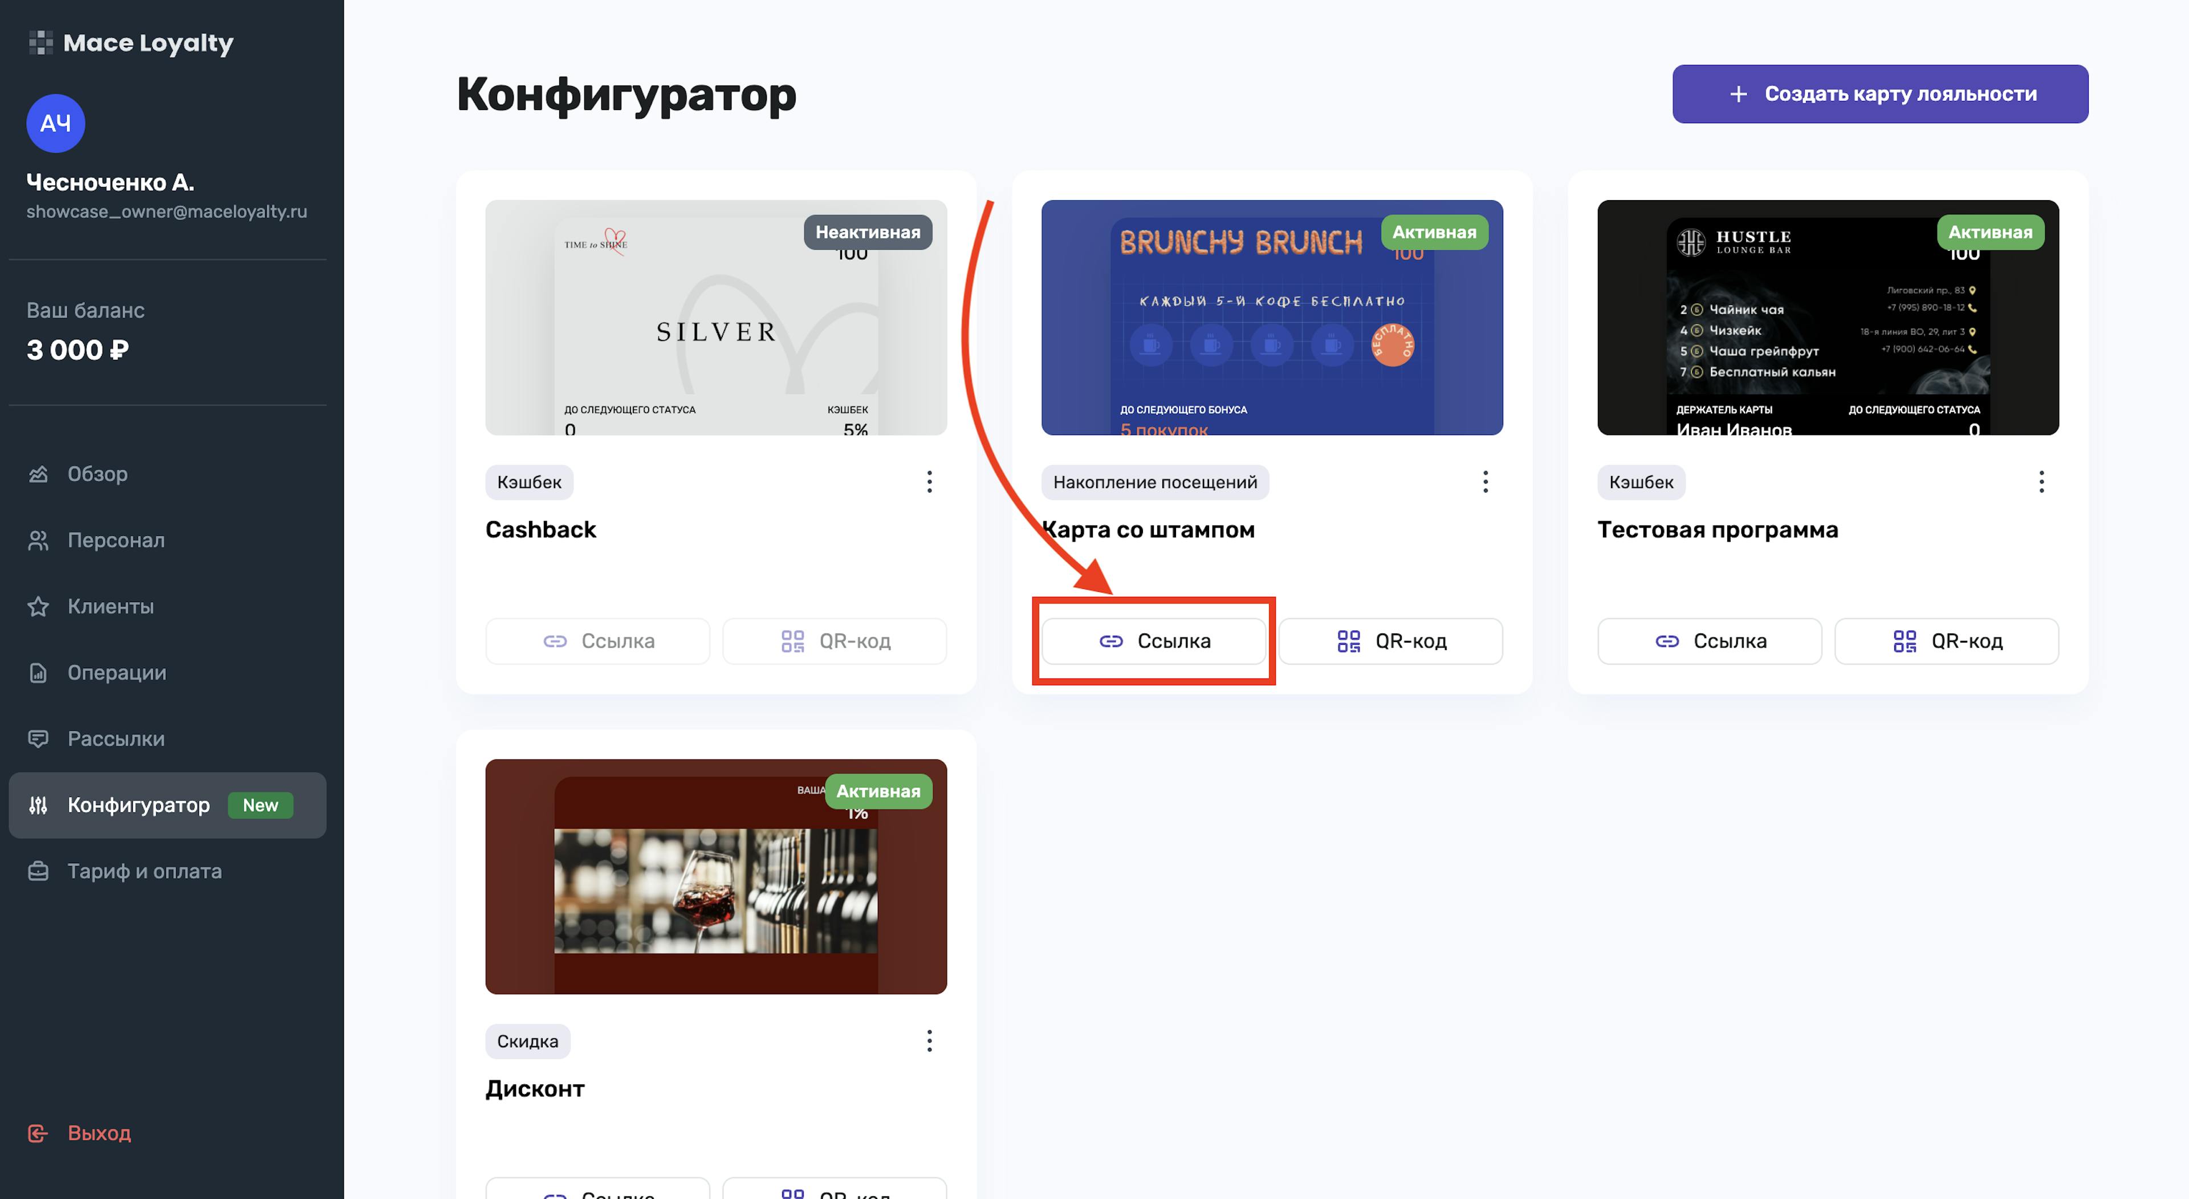Click Ссылка button under Cashback
The width and height of the screenshot is (2189, 1199).
pyautogui.click(x=597, y=641)
